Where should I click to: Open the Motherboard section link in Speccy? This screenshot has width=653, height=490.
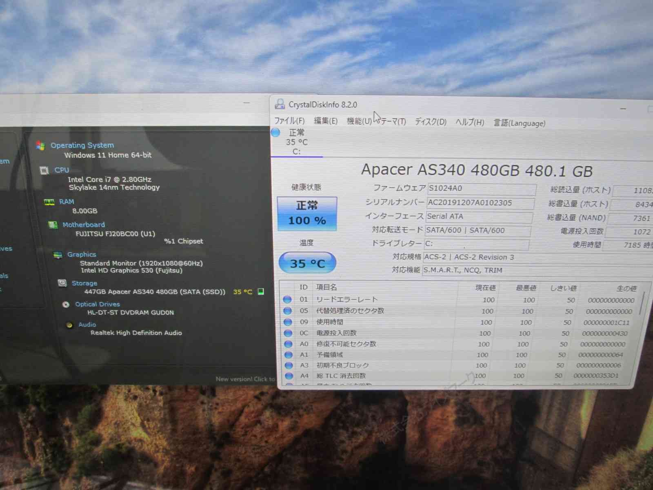point(84,225)
